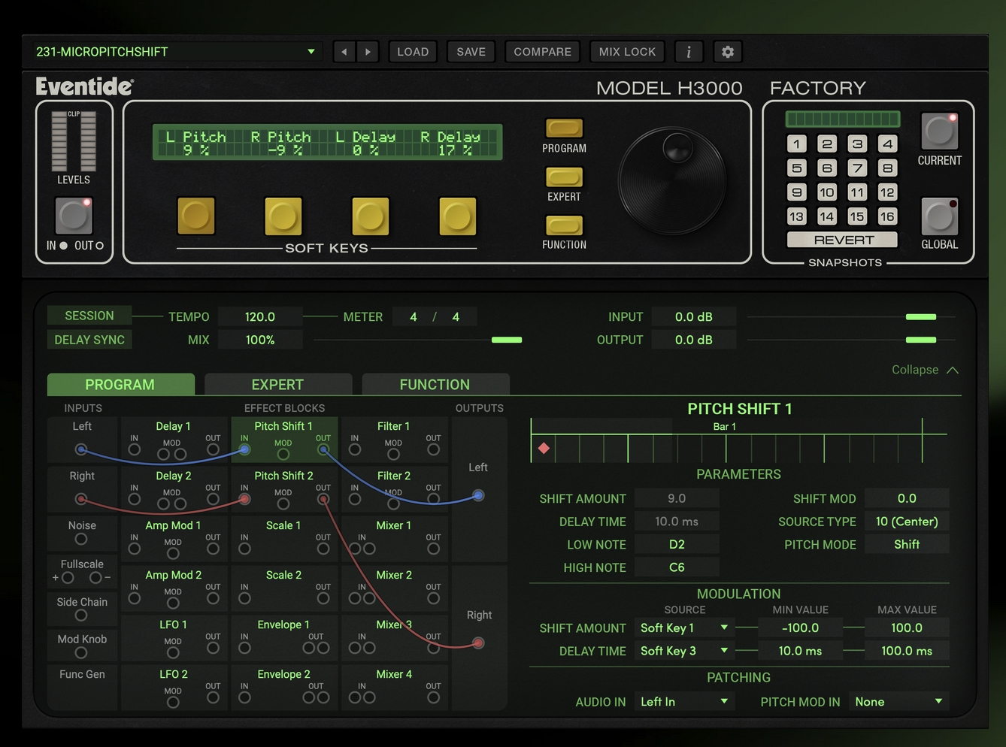Open Shift Amount source Soft Key 1 dropdown
The width and height of the screenshot is (1006, 747).
click(x=683, y=628)
